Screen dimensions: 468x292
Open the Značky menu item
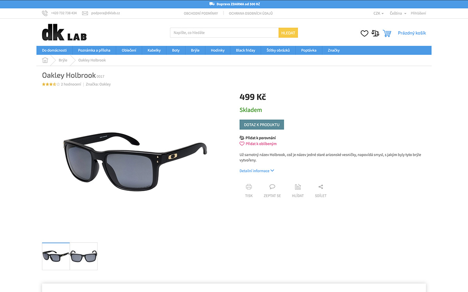[x=334, y=50]
